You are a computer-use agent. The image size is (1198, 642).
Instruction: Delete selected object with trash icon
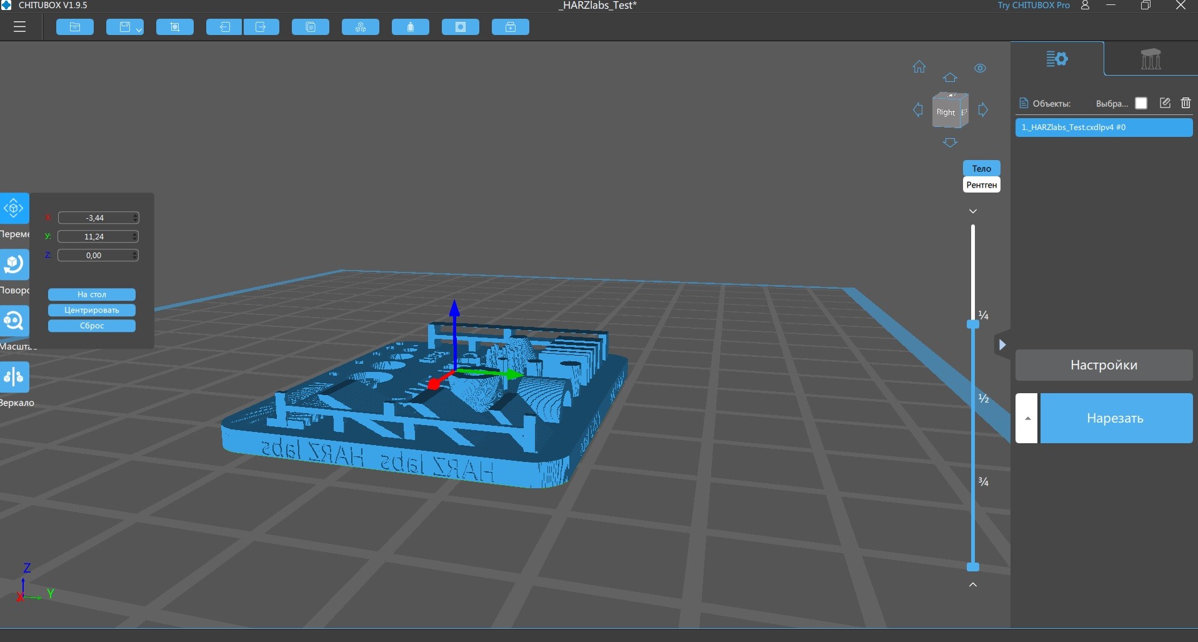coord(1186,103)
